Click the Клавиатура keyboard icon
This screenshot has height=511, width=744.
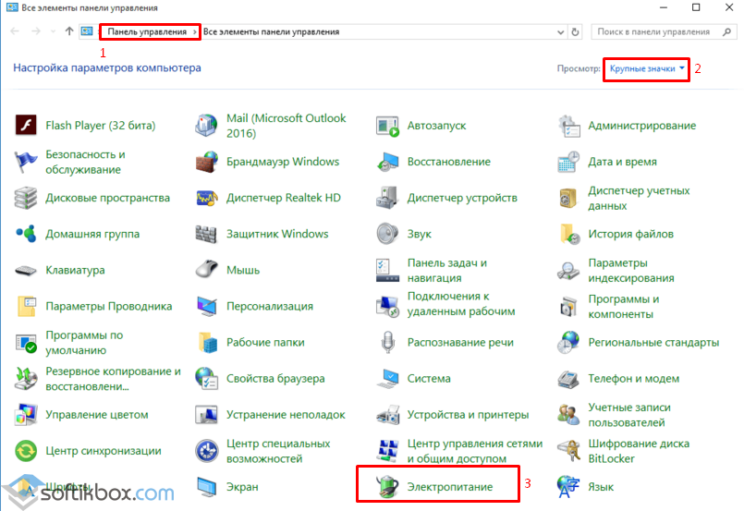click(27, 270)
